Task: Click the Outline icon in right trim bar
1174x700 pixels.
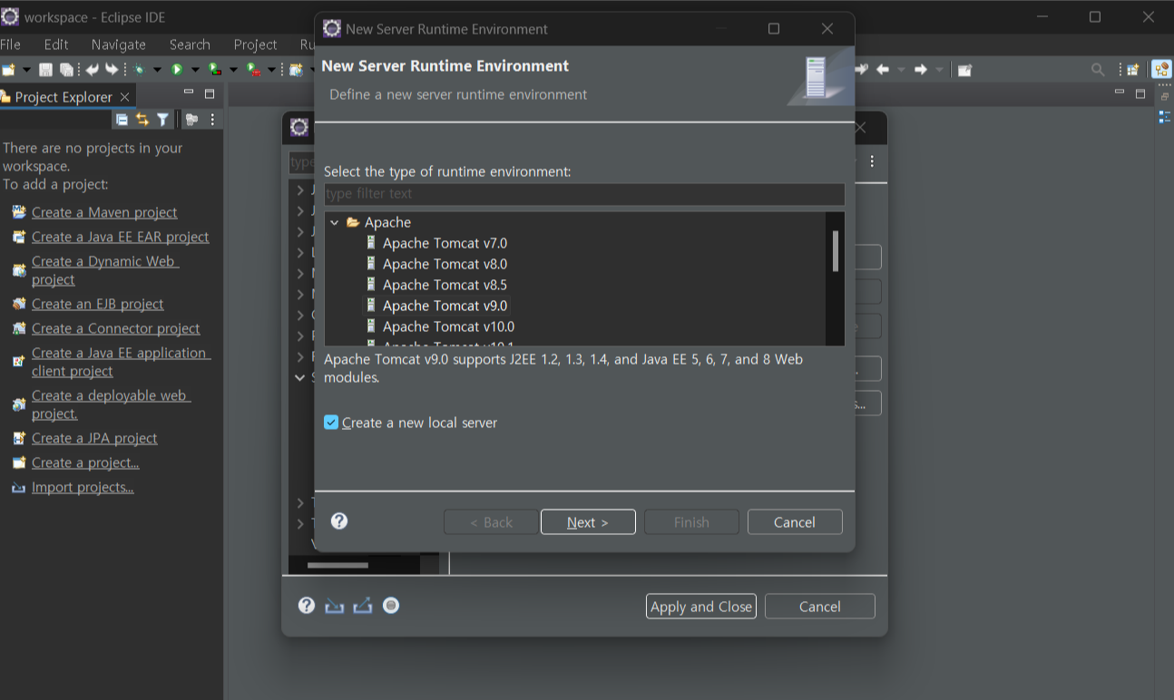Action: click(1165, 117)
